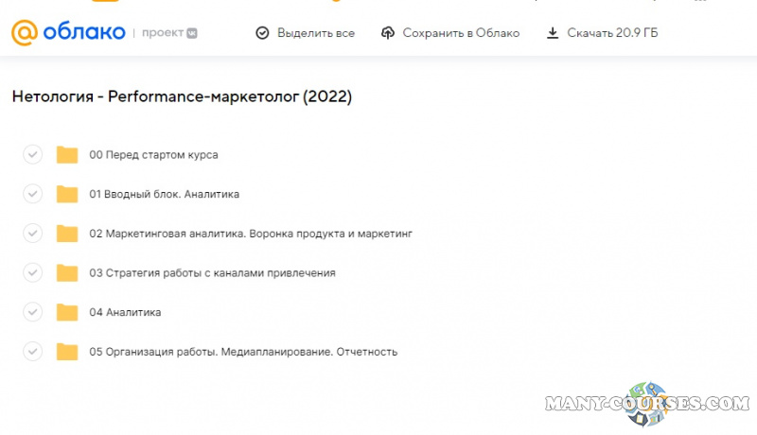The image size is (757, 435).
Task: Click the select-all checkmark circle icon
Action: click(263, 33)
